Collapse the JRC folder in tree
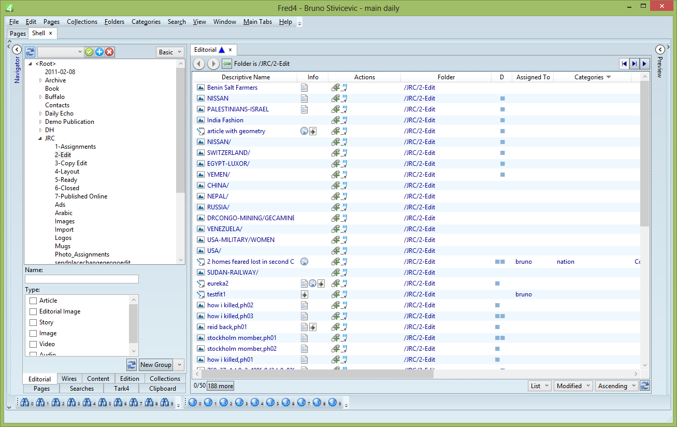The height and width of the screenshot is (427, 677). [x=41, y=138]
